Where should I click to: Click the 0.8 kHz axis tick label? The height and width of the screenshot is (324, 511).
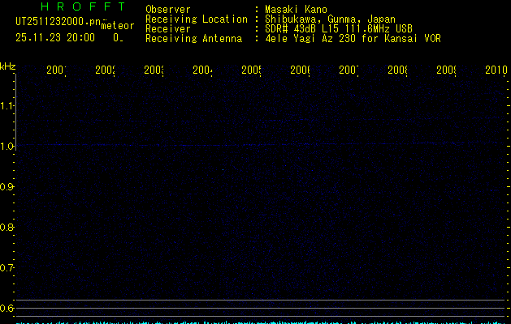pos(6,227)
